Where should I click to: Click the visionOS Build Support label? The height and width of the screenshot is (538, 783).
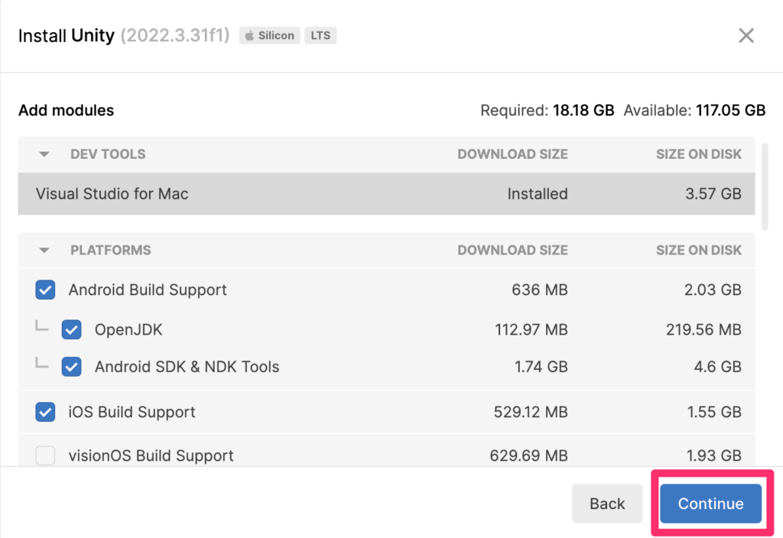[151, 455]
